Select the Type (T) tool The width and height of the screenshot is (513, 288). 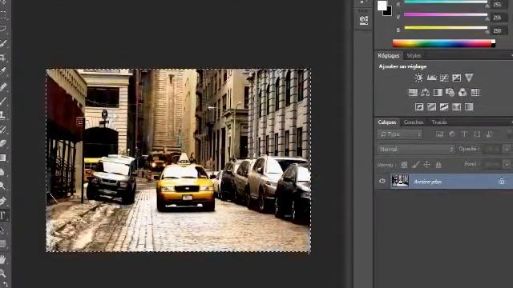click(x=3, y=215)
